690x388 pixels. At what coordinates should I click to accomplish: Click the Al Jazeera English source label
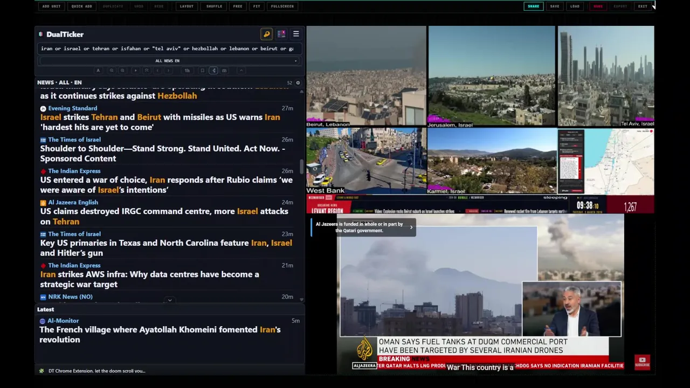pos(73,203)
